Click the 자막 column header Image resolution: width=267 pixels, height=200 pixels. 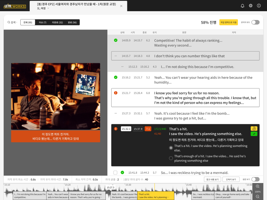coord(234,32)
